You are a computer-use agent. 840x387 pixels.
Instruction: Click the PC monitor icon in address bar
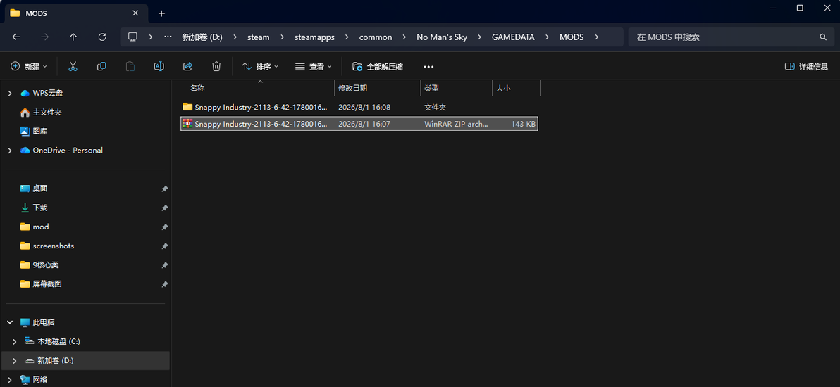[133, 37]
